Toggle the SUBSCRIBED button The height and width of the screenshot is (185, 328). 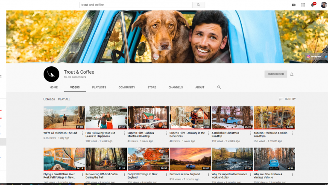pyautogui.click(x=275, y=74)
